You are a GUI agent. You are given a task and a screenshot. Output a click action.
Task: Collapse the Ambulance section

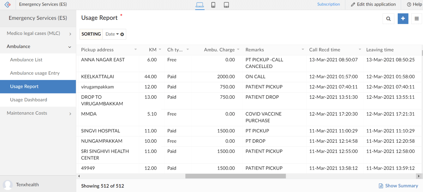click(70, 47)
